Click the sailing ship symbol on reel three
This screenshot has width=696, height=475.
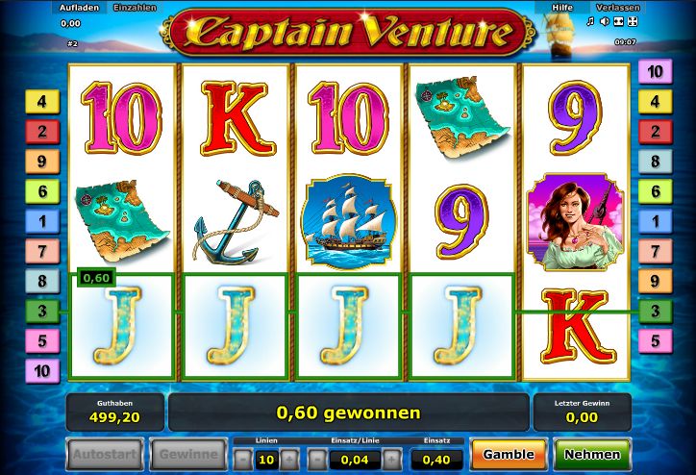tap(348, 221)
